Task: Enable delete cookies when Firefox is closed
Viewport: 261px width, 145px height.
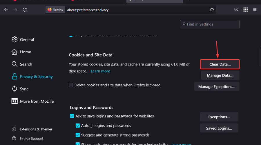Action: point(71,85)
